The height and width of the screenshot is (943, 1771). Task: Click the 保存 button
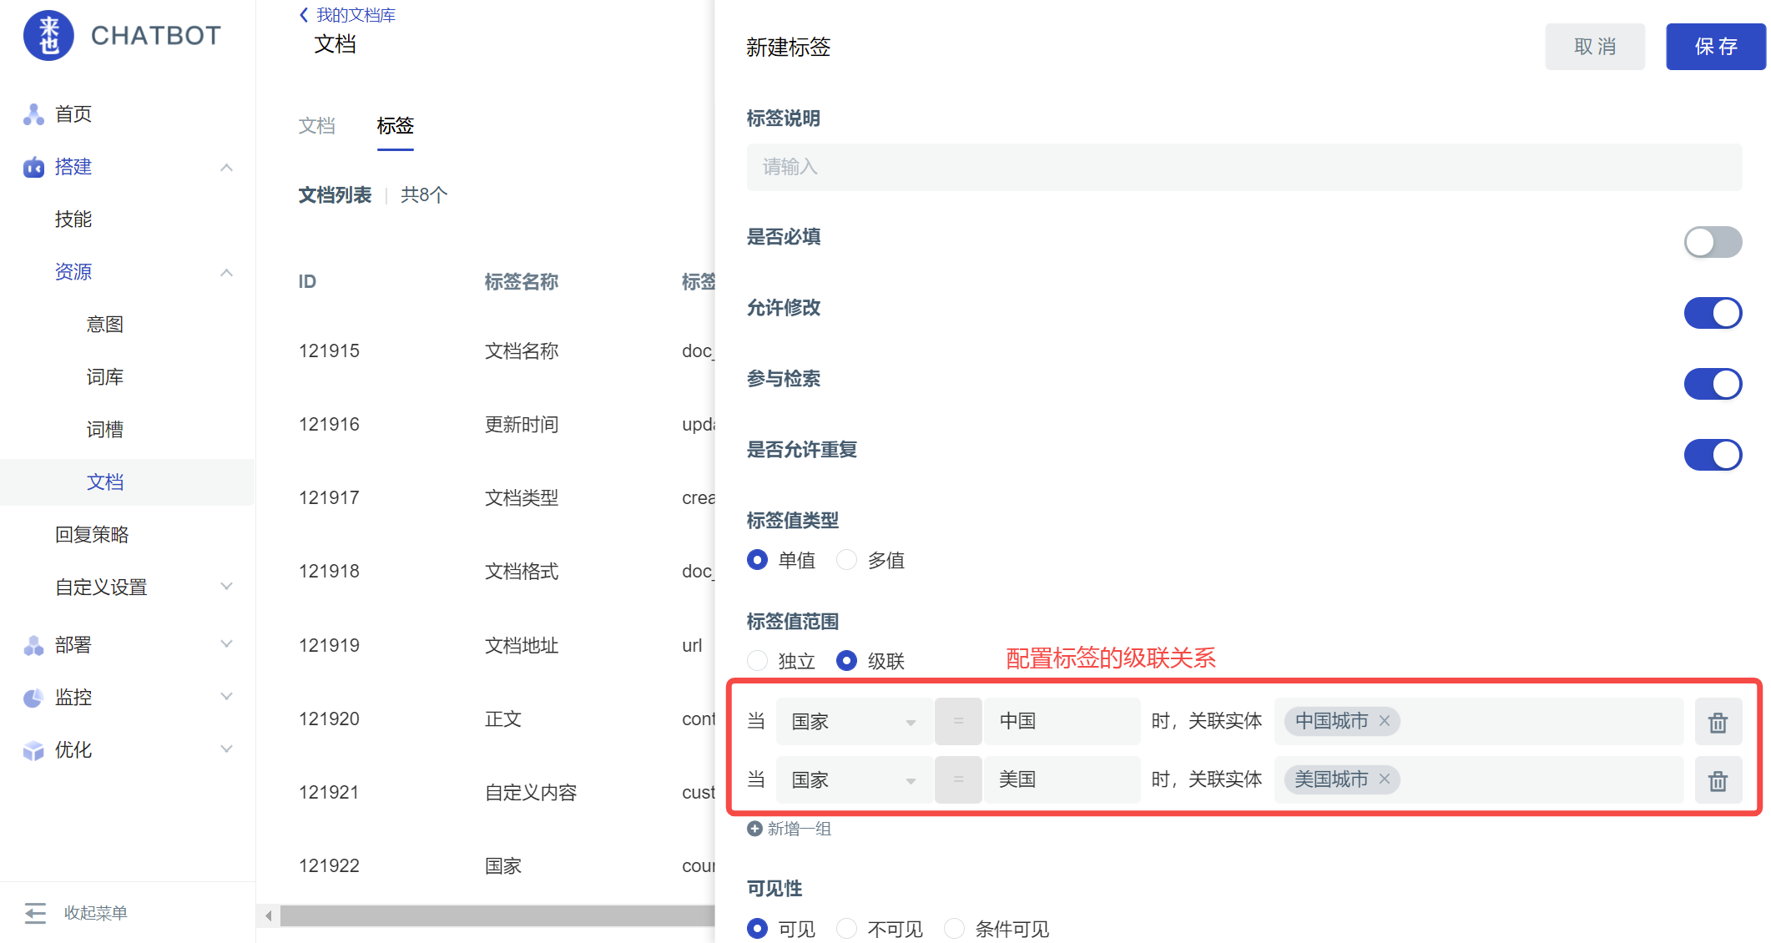click(x=1716, y=47)
